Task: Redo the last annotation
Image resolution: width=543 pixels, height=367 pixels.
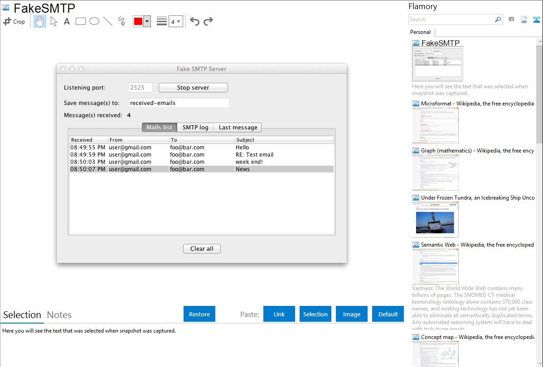Action: tap(208, 21)
